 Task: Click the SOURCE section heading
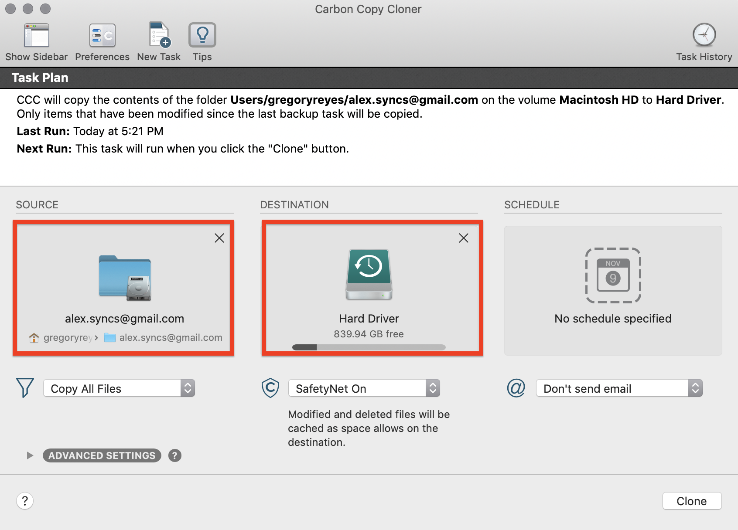[37, 205]
